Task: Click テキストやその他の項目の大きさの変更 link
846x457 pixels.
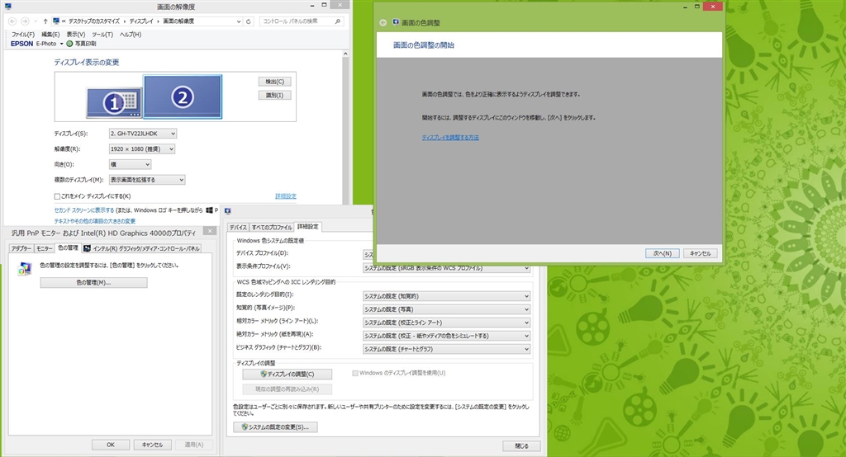Action: (x=94, y=221)
